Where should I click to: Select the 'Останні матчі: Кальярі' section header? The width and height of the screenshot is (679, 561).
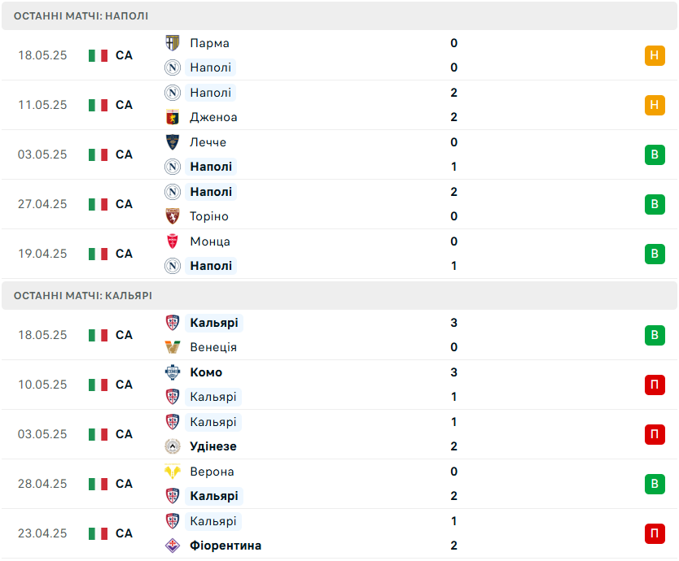(83, 296)
